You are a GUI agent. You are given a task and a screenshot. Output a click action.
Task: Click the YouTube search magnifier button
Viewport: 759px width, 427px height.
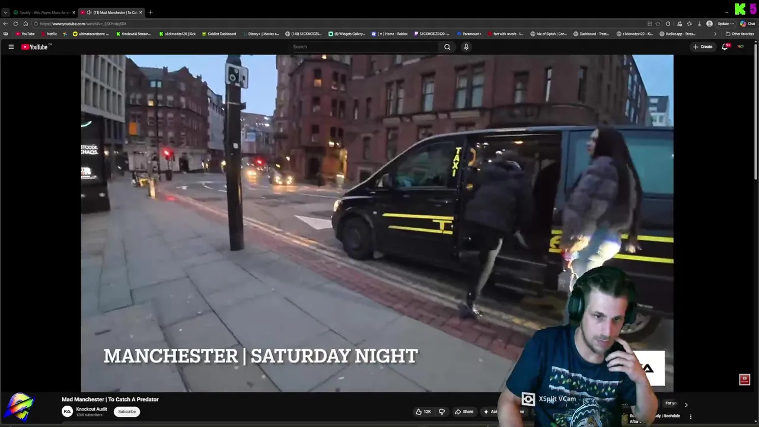click(x=447, y=47)
